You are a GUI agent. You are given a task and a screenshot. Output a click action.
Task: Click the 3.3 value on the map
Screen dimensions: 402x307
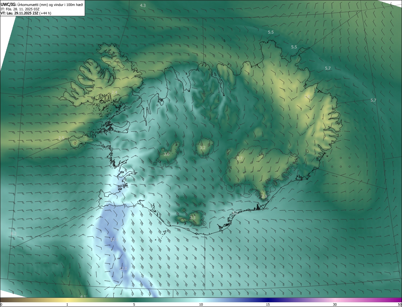(193, 218)
